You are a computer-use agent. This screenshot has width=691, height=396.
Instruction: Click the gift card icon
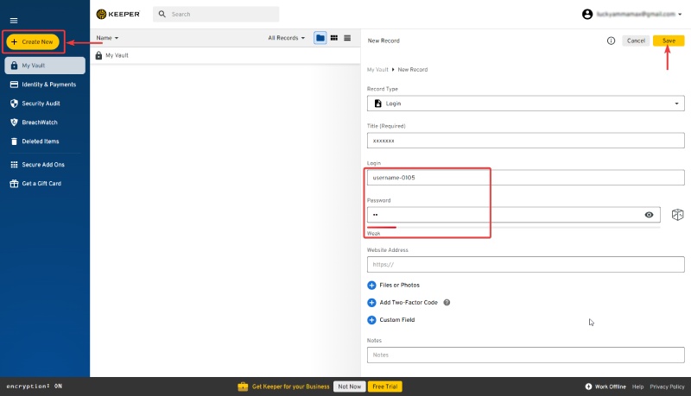pyautogui.click(x=14, y=184)
